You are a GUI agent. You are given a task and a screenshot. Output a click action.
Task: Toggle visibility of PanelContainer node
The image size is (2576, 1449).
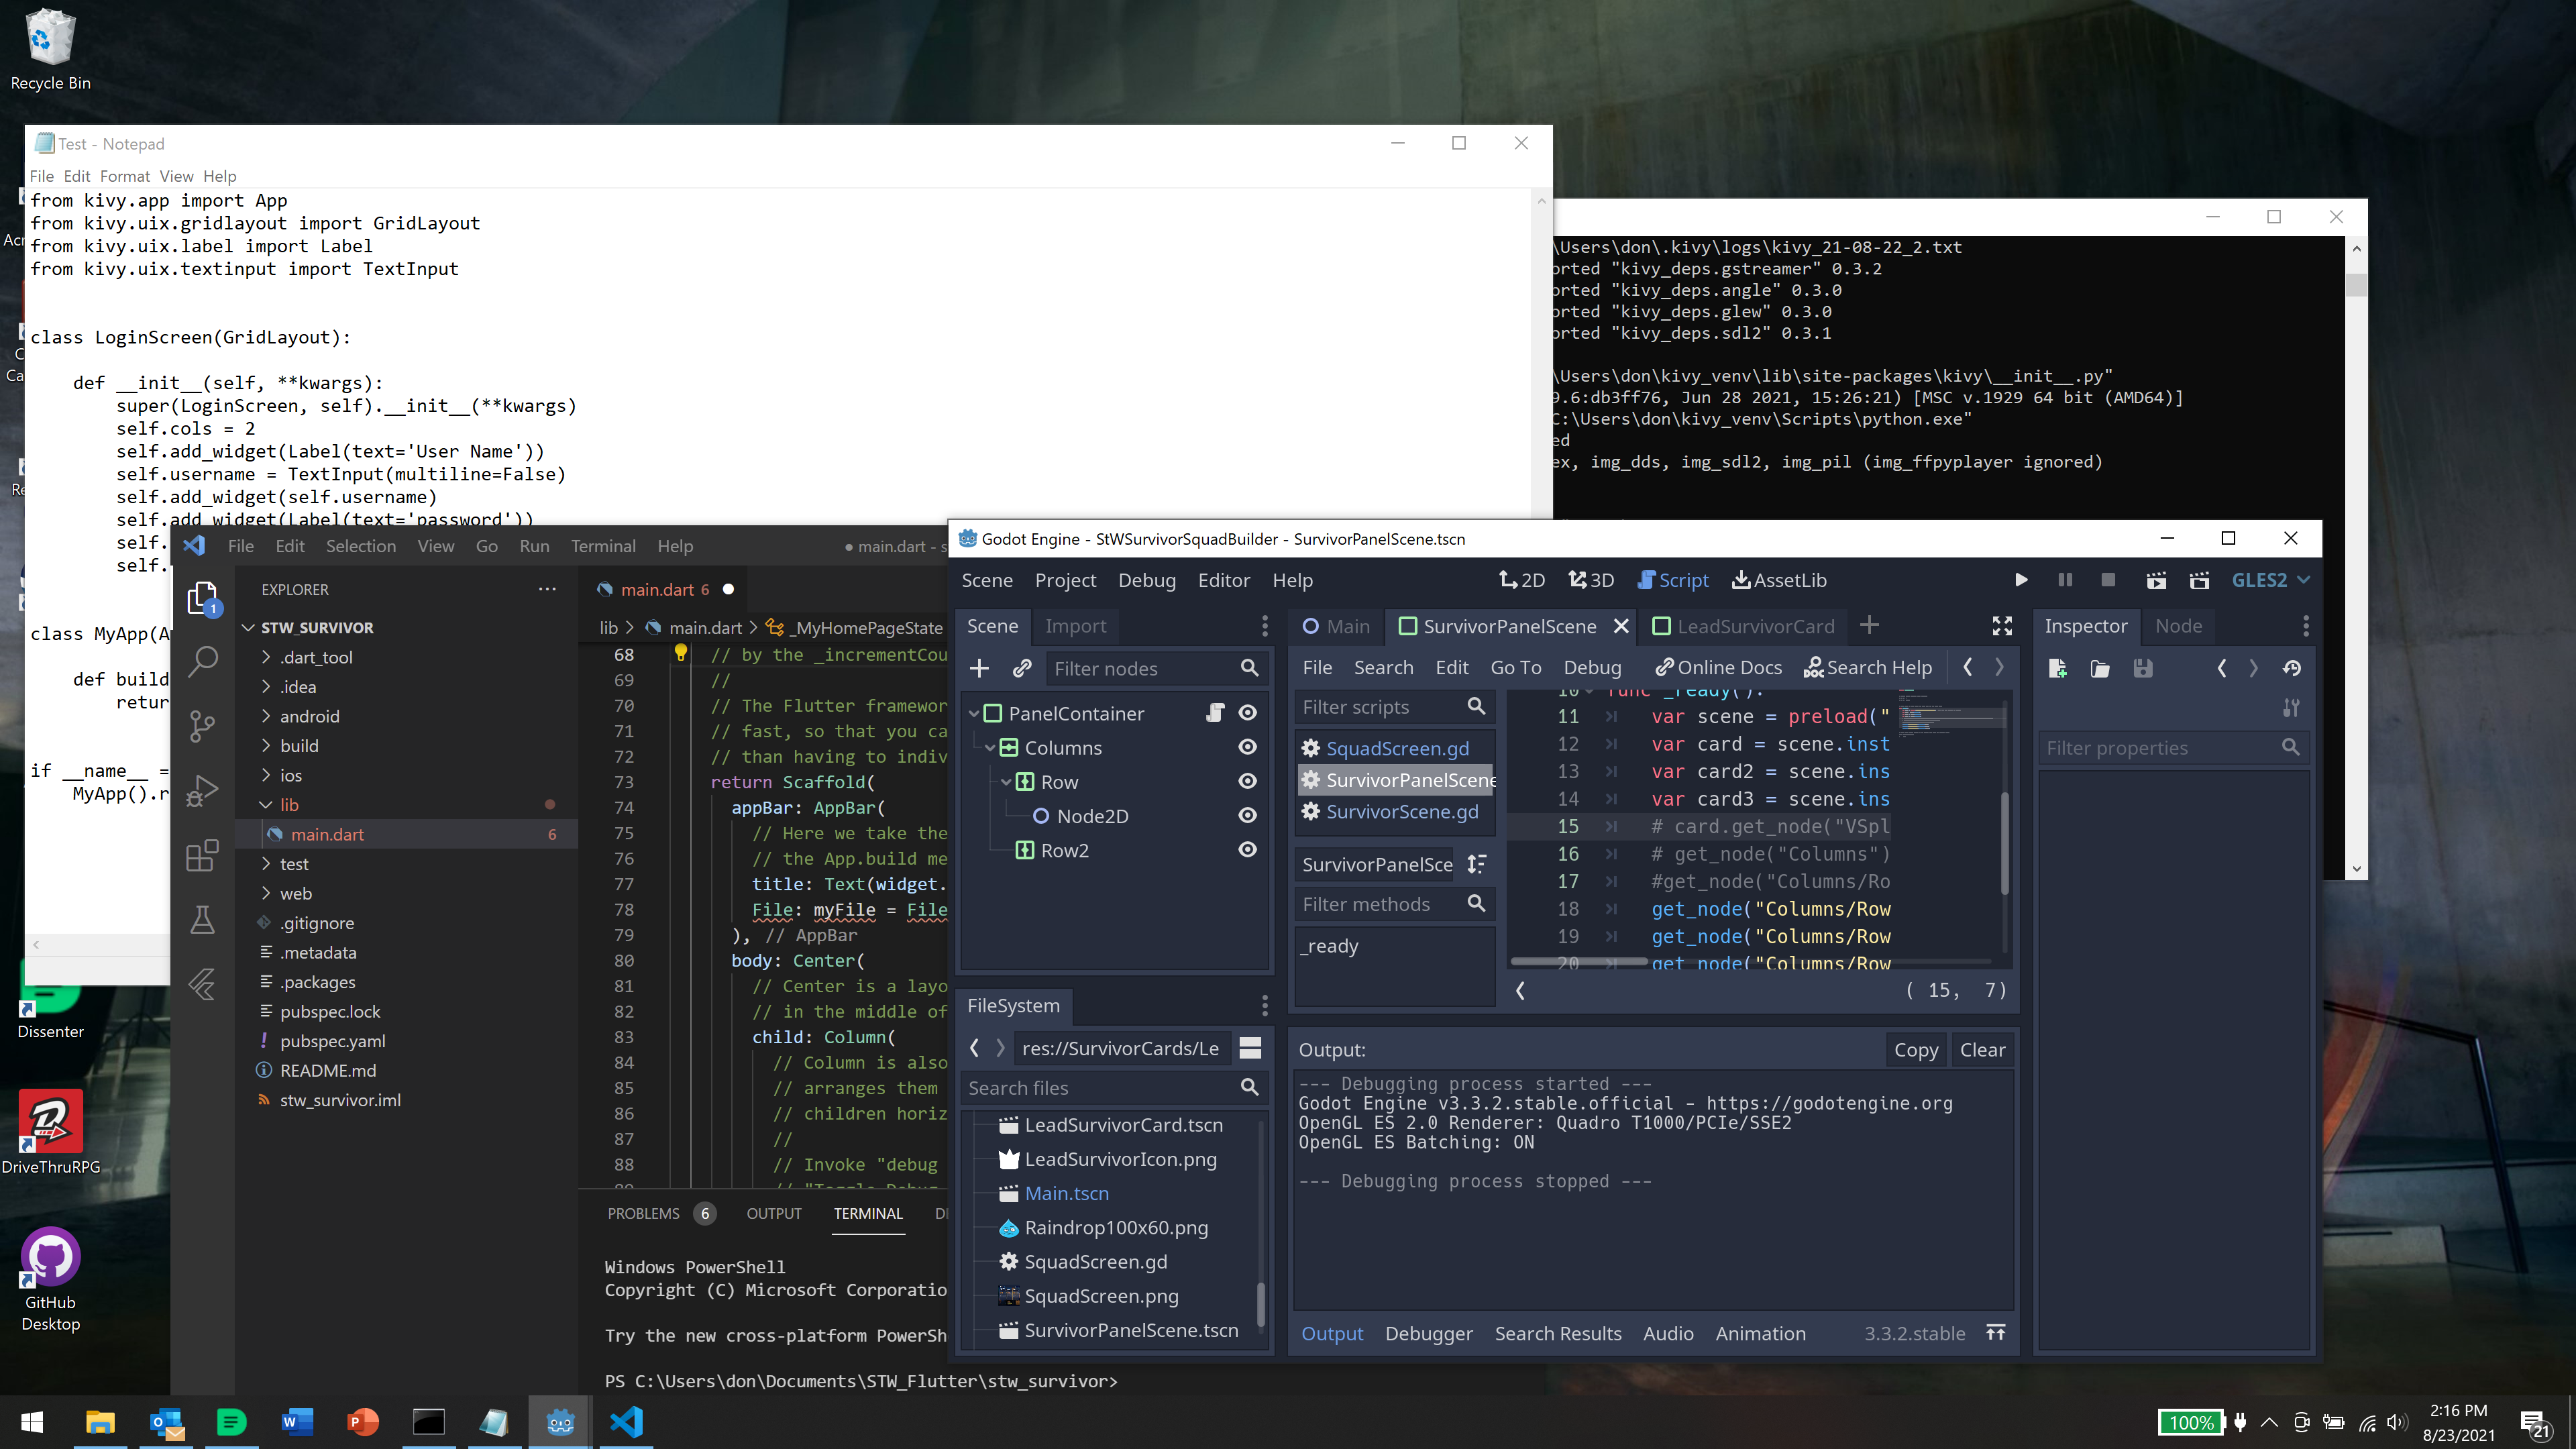[x=1248, y=713]
